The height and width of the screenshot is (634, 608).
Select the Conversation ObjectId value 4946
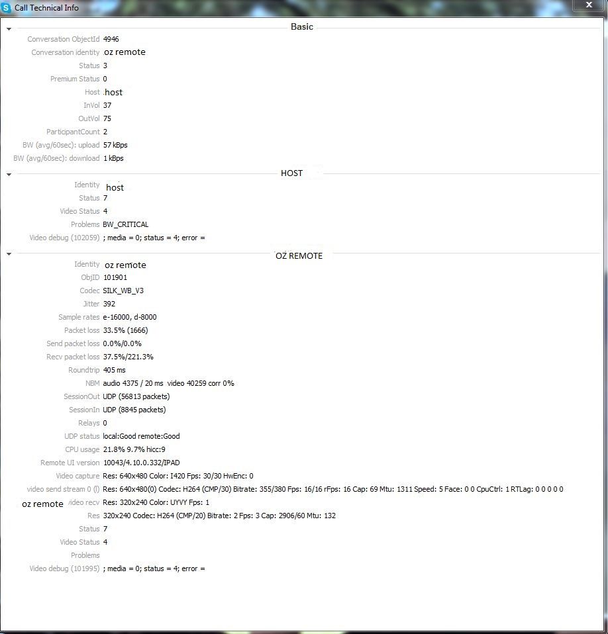click(111, 39)
